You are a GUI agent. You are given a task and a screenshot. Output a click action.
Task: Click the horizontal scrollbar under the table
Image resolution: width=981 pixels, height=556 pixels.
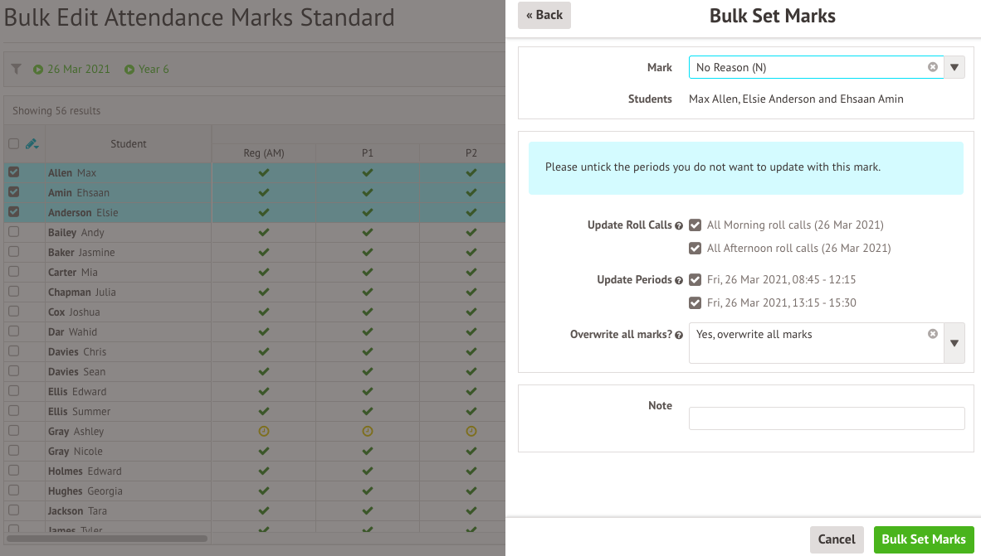coord(107,539)
